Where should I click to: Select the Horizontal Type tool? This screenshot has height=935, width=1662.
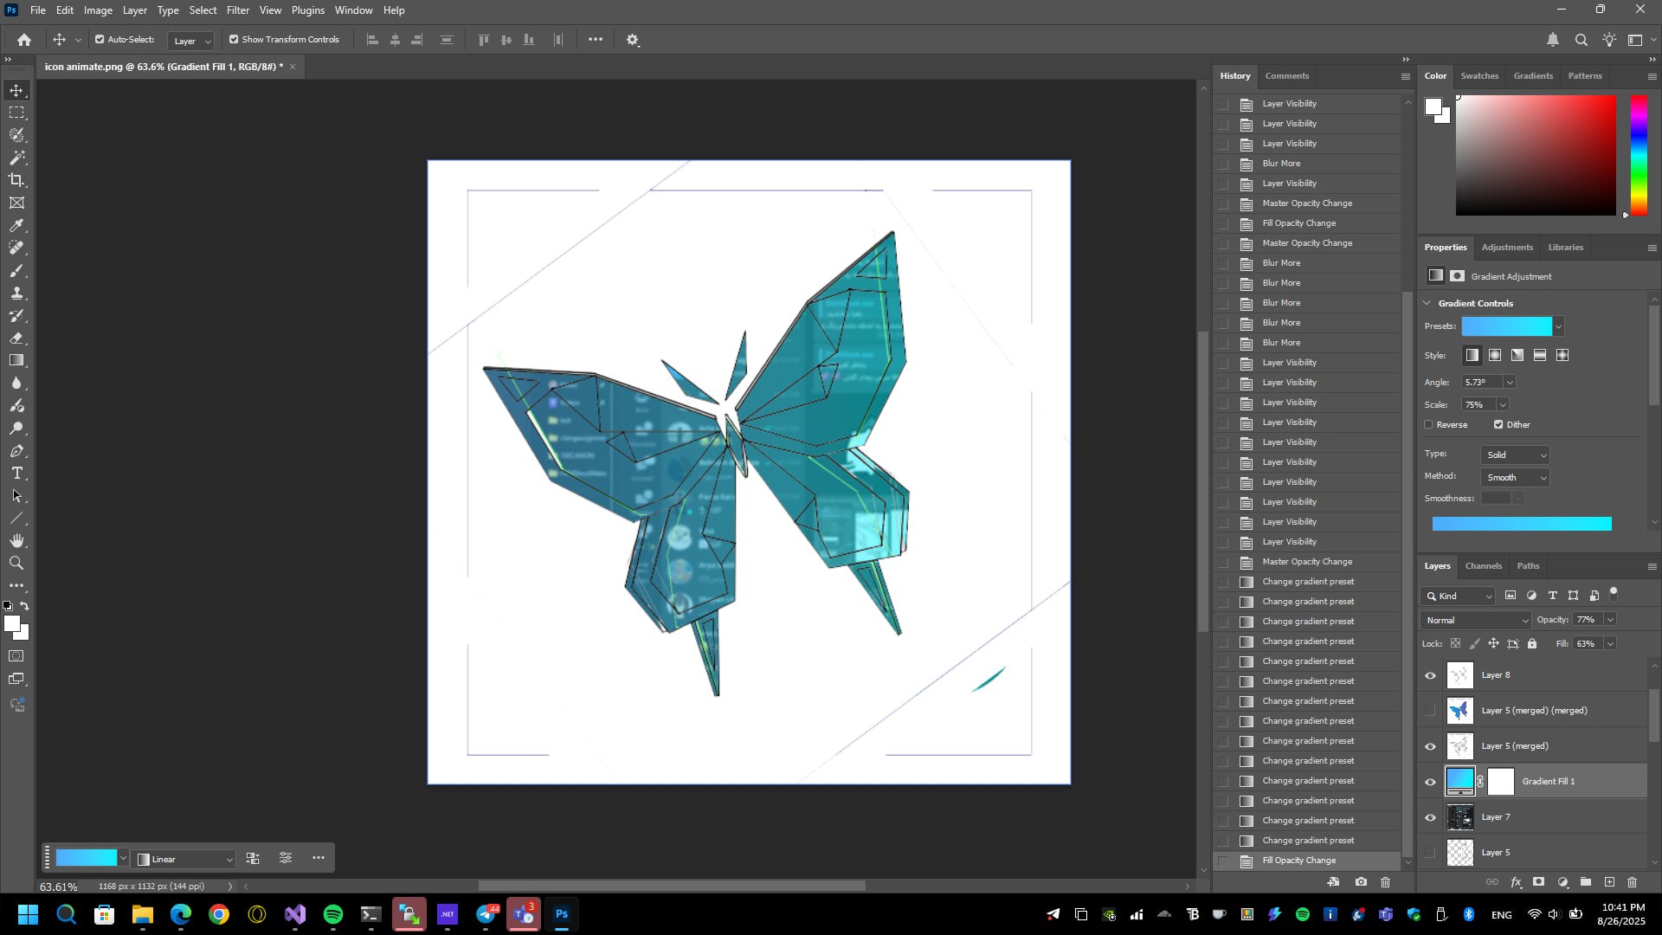coord(16,474)
